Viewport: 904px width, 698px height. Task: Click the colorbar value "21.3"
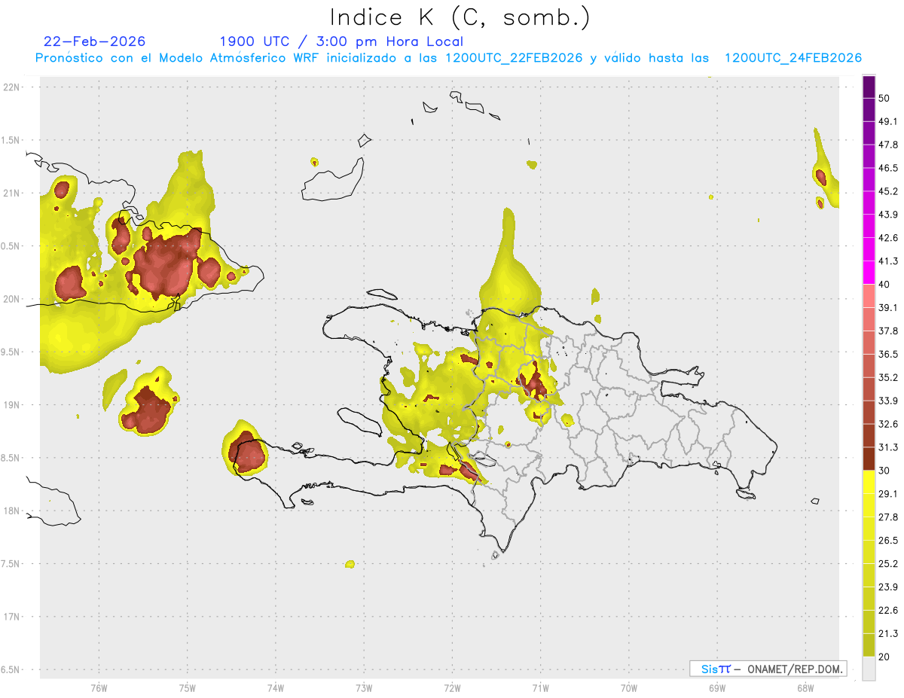coord(888,634)
